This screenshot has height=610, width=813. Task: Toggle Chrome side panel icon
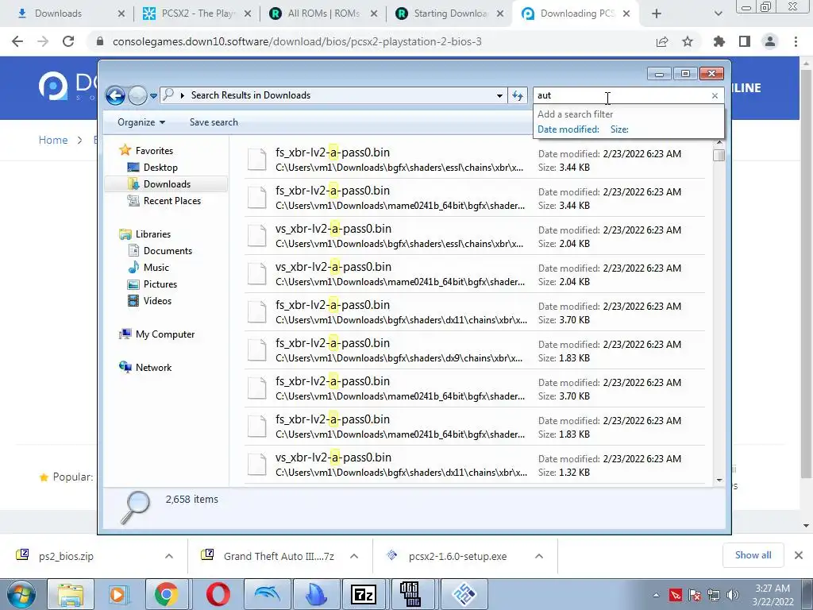tap(745, 41)
